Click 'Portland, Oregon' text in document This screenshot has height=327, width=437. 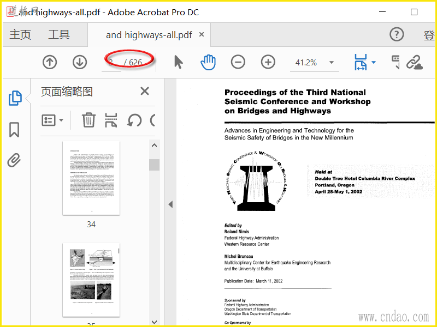(335, 185)
